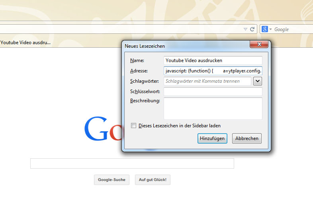The image size is (313, 218).
Task: Click the Google search engine icon
Action: click(x=265, y=29)
